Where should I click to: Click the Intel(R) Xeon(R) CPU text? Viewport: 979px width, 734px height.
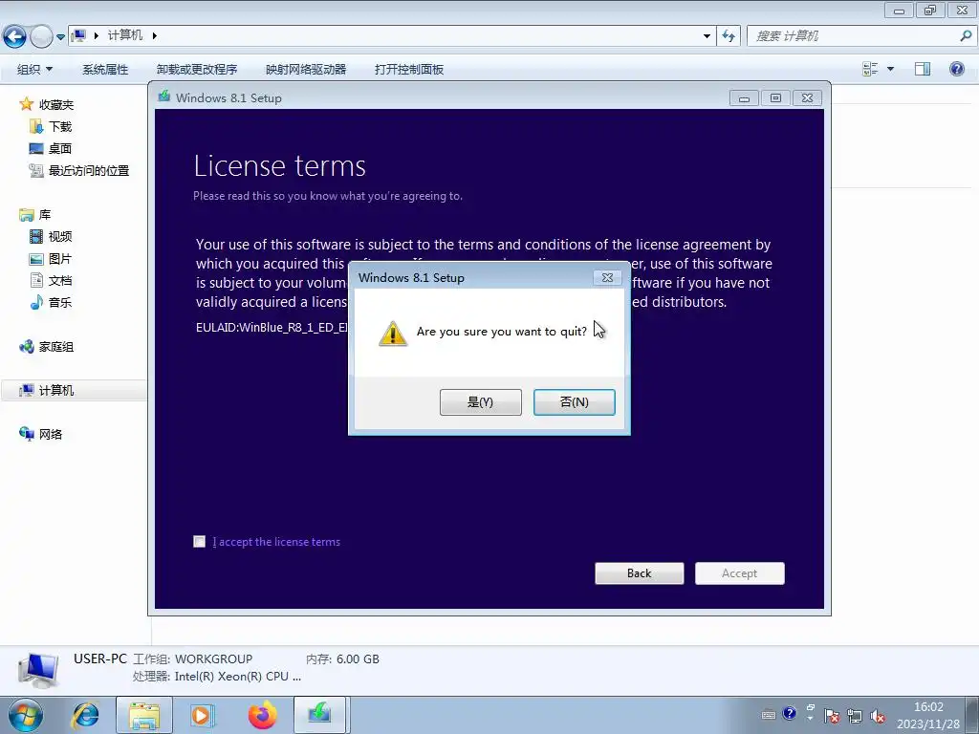237,677
